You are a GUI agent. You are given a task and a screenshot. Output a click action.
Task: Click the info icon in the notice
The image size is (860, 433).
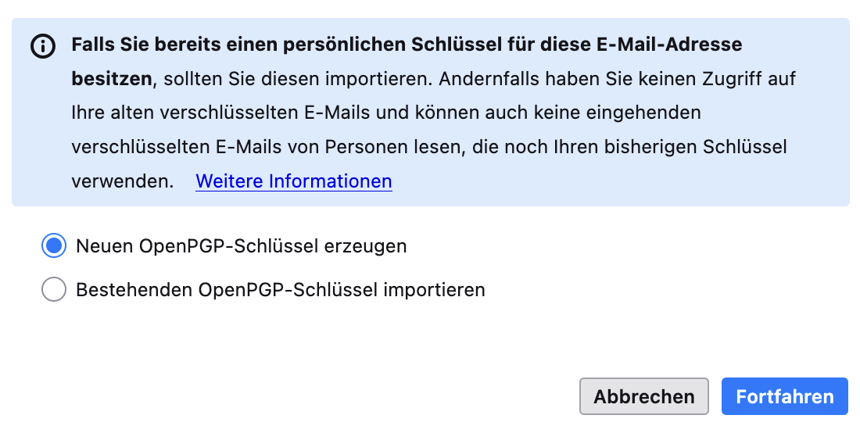click(x=43, y=47)
